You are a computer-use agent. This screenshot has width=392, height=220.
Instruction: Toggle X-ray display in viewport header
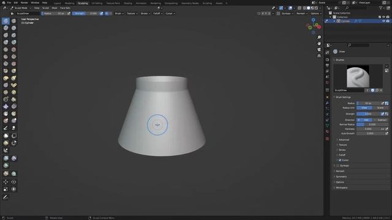pos(300,8)
